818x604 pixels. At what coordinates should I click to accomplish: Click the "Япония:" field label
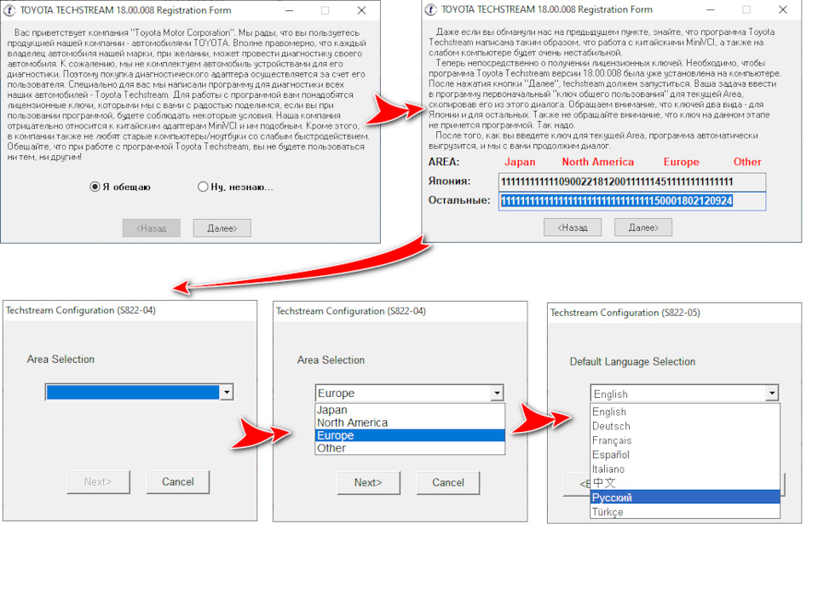click(x=450, y=181)
